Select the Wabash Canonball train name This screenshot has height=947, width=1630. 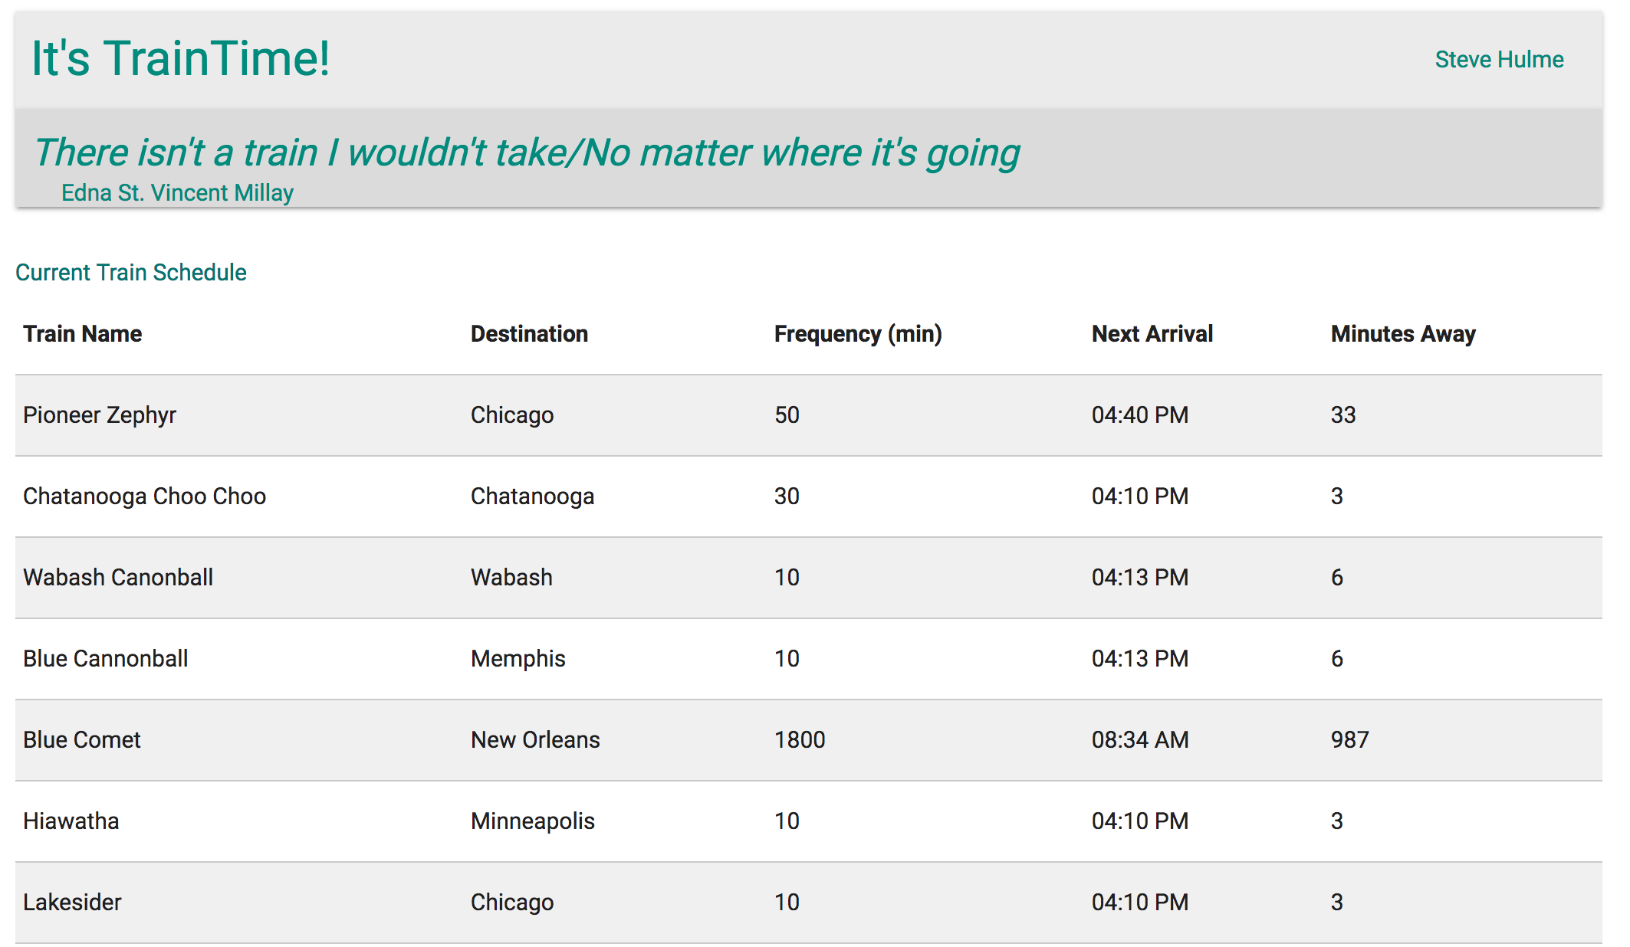pyautogui.click(x=118, y=578)
